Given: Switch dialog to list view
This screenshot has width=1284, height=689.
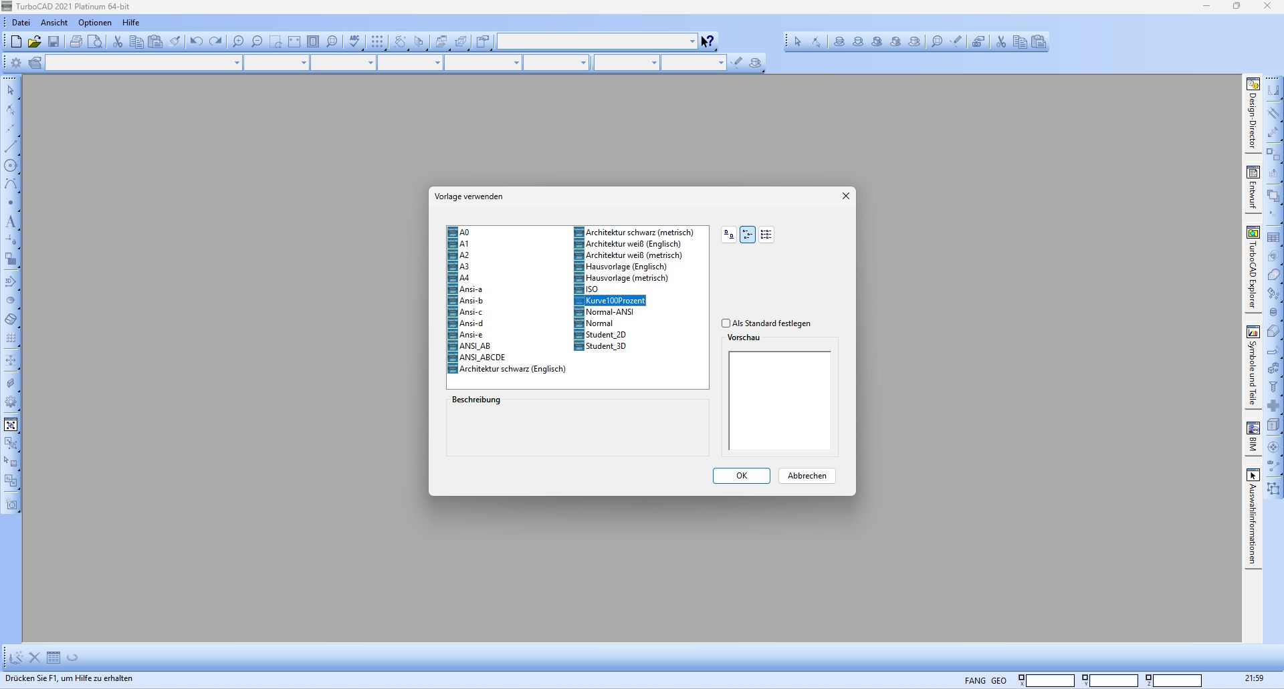Looking at the screenshot, I should tap(748, 235).
